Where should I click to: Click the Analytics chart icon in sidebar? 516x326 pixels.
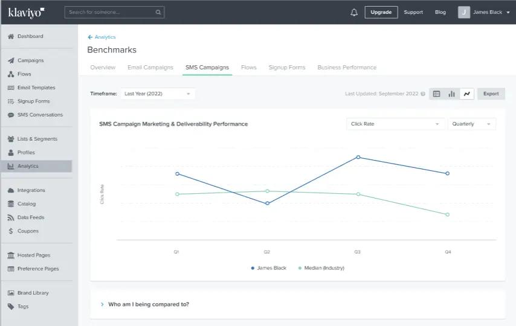click(11, 166)
